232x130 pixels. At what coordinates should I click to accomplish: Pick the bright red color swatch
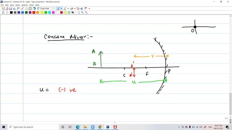click(34, 13)
